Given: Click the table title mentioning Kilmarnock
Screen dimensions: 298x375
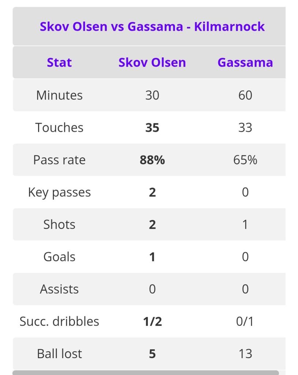Looking at the screenshot, I should (152, 27).
